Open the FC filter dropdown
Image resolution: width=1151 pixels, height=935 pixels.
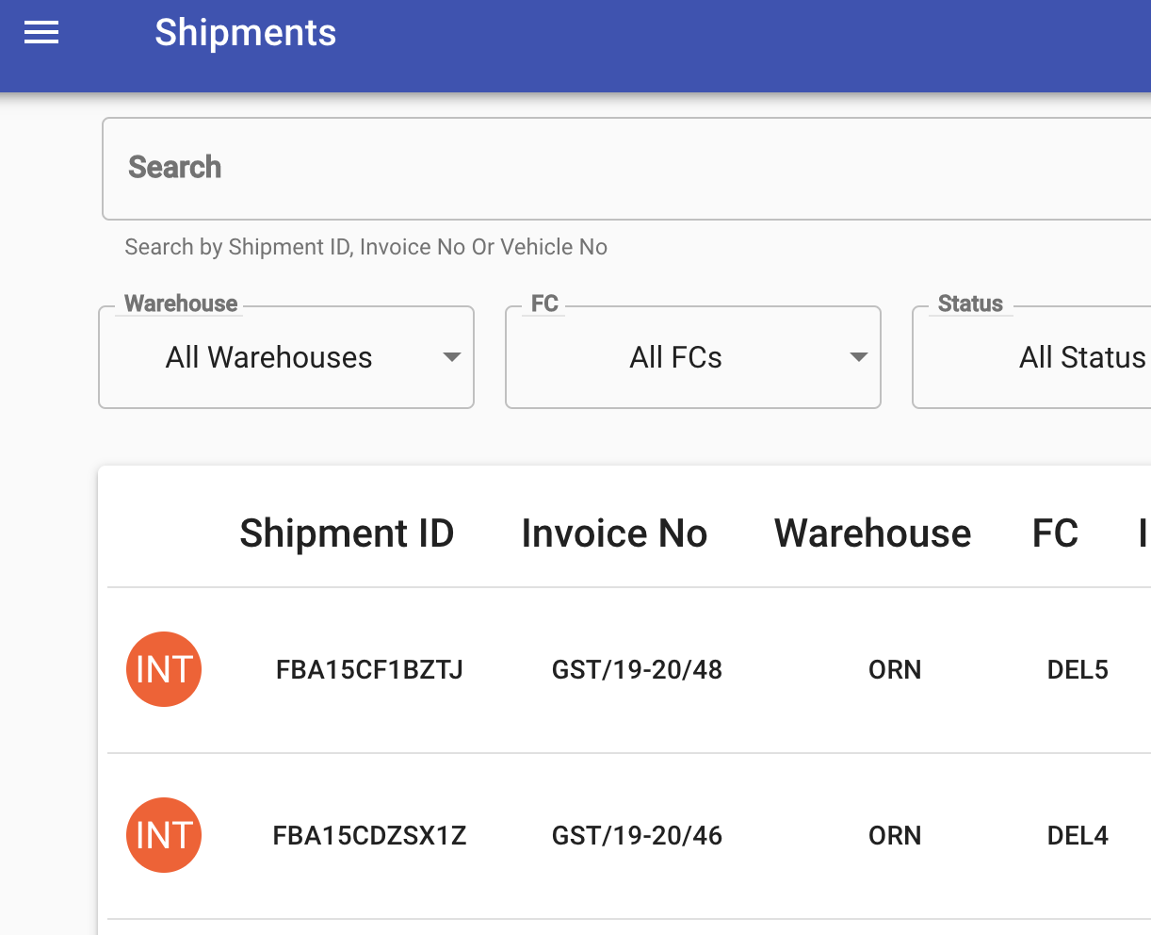click(692, 357)
